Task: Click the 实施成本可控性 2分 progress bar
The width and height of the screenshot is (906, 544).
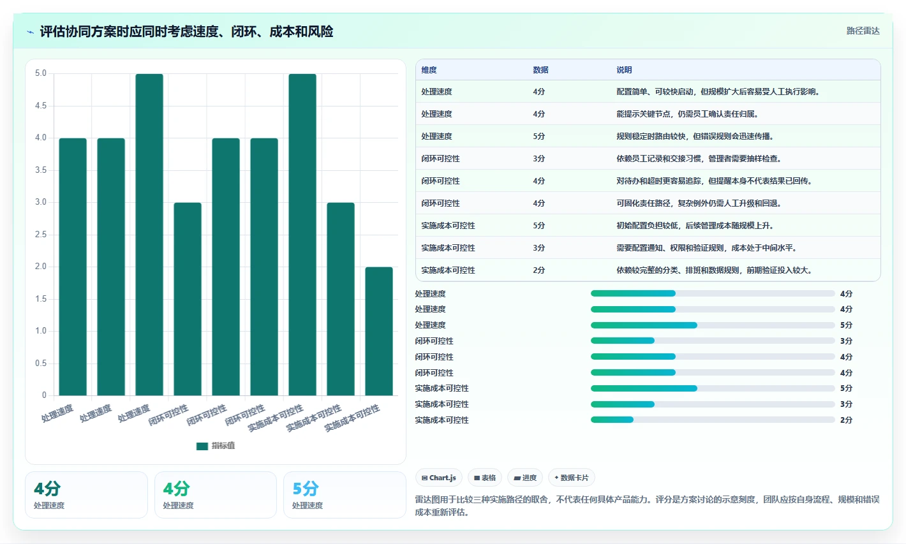Action: [x=713, y=420]
